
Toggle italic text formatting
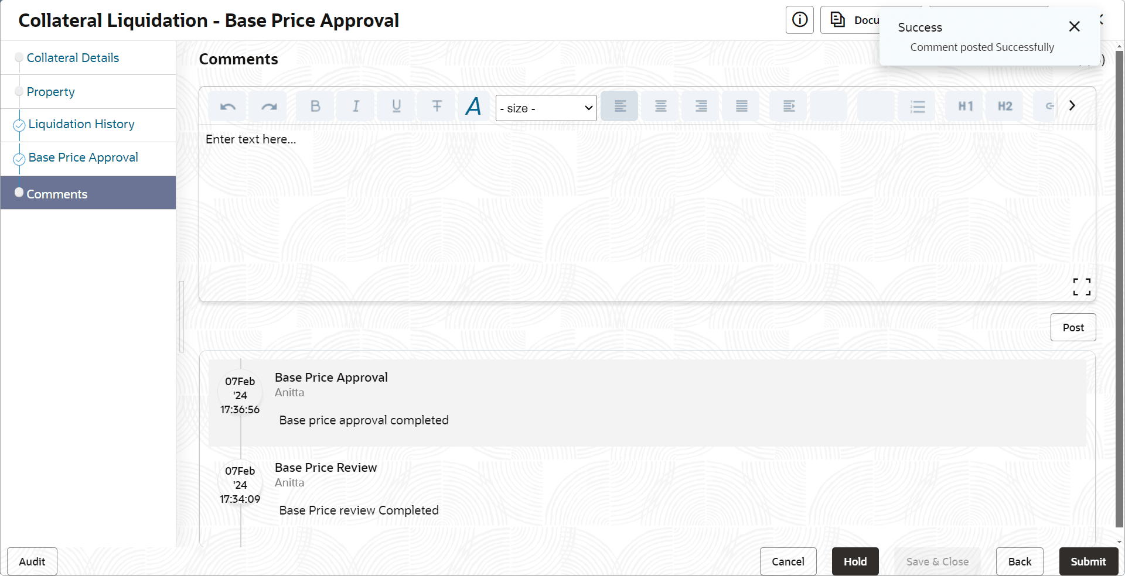pos(356,106)
